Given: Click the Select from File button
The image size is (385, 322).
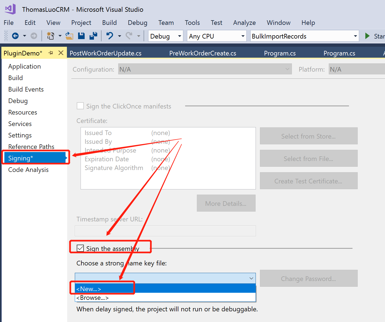Looking at the screenshot, I should [x=309, y=158].
